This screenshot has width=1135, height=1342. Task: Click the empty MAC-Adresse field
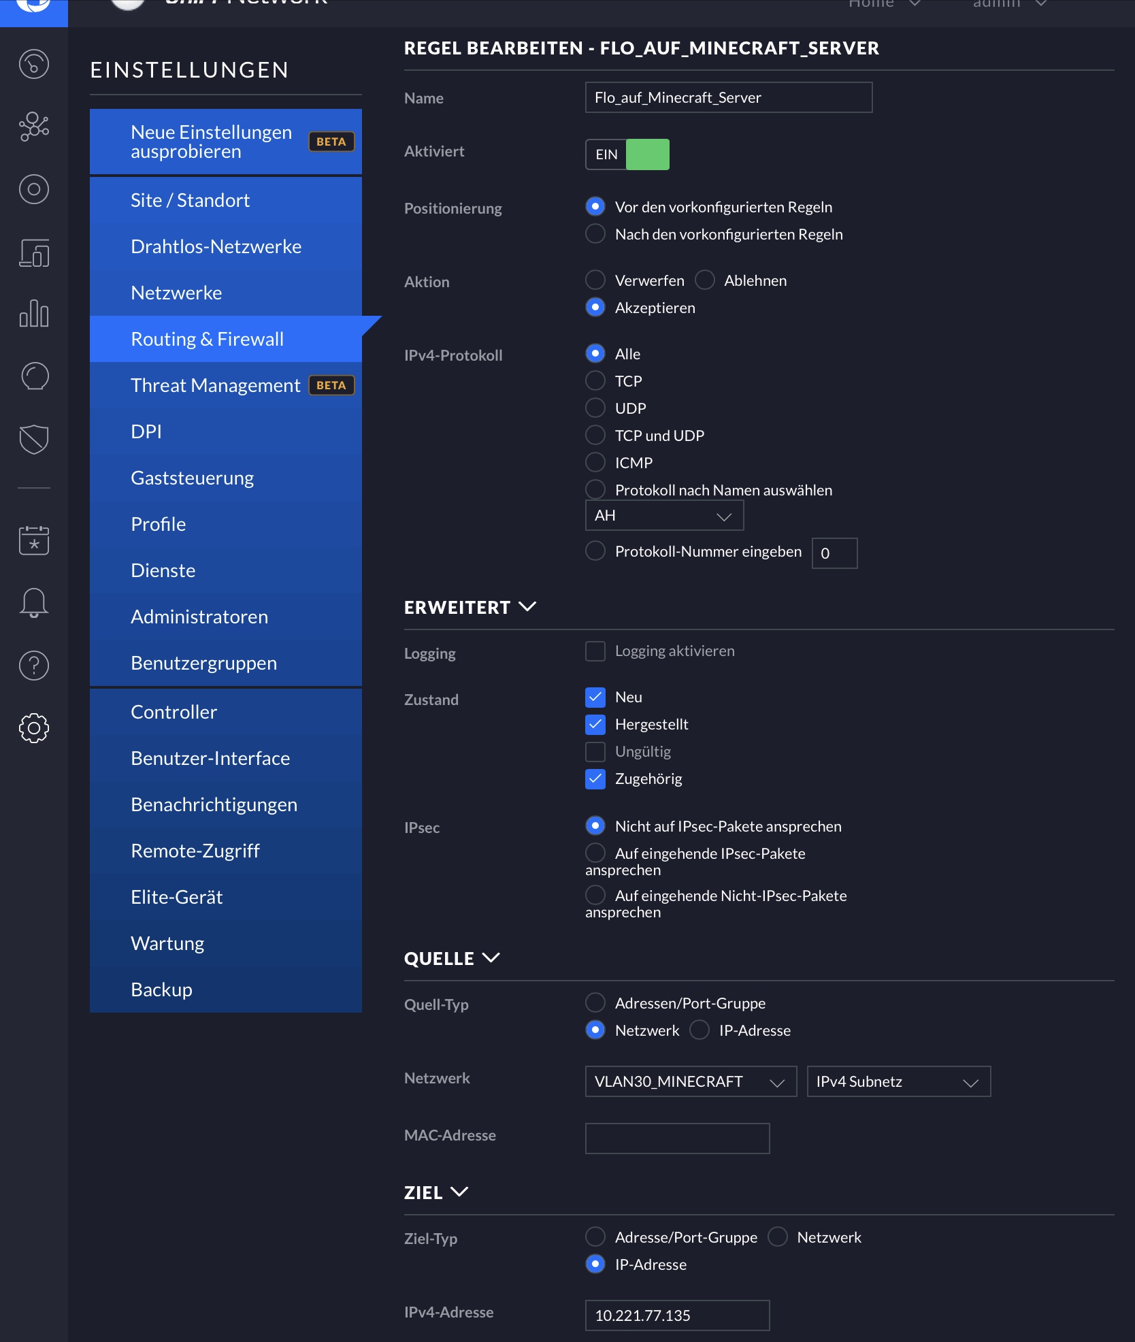coord(677,1139)
